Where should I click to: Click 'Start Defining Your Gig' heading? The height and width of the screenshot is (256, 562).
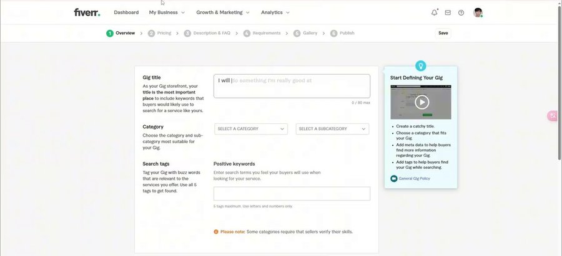tap(417, 78)
